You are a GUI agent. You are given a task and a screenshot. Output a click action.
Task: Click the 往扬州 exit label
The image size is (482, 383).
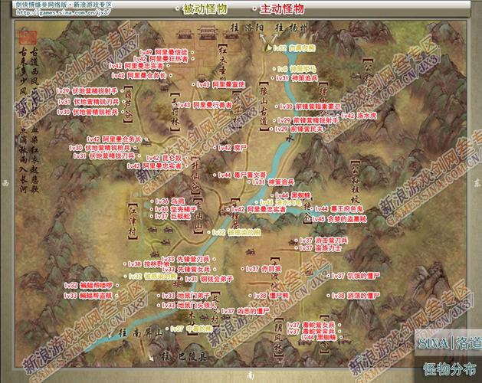click(x=291, y=28)
